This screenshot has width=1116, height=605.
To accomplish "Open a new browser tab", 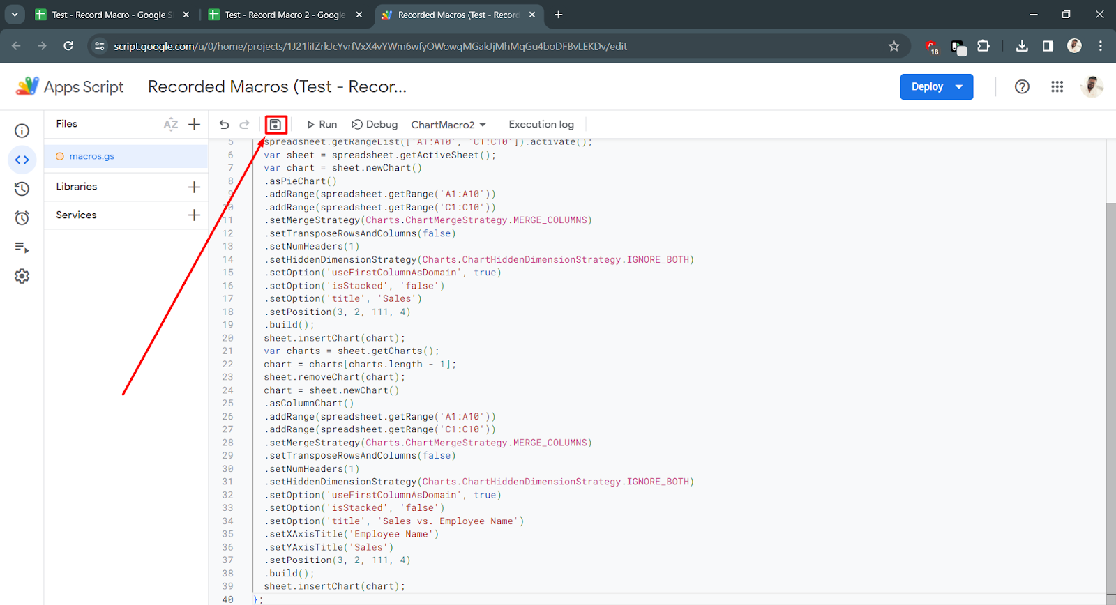I will tap(559, 15).
